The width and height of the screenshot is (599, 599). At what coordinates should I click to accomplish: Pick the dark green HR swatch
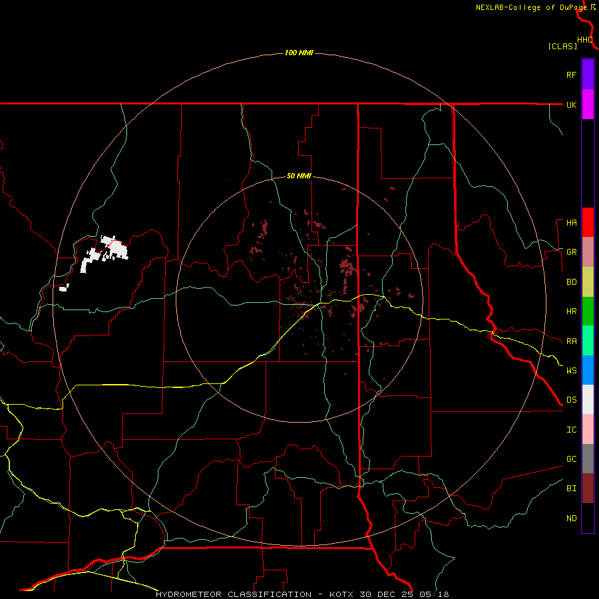[588, 311]
